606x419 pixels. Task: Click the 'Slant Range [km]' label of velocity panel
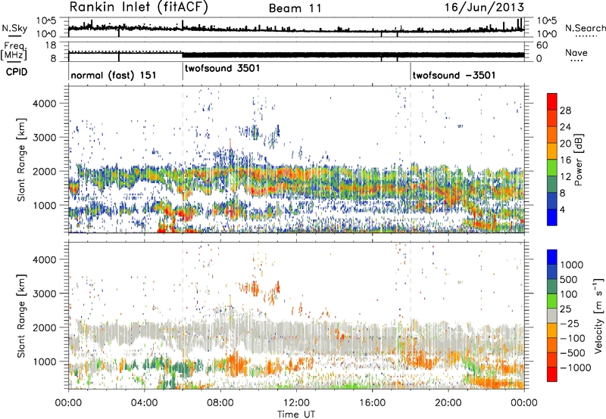tap(21, 316)
